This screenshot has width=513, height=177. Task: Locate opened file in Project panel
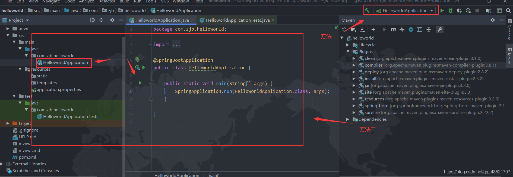[92, 20]
